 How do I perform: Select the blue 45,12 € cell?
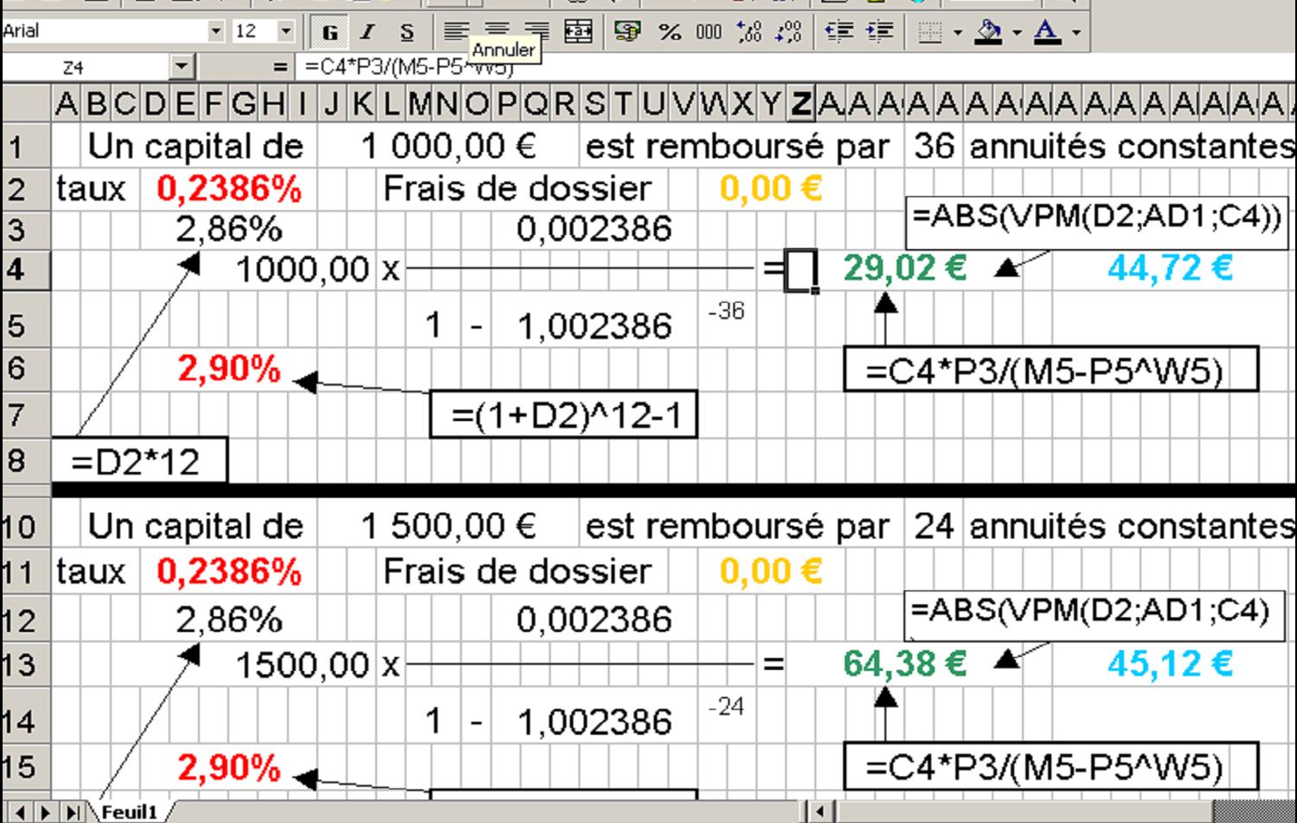(x=1170, y=664)
